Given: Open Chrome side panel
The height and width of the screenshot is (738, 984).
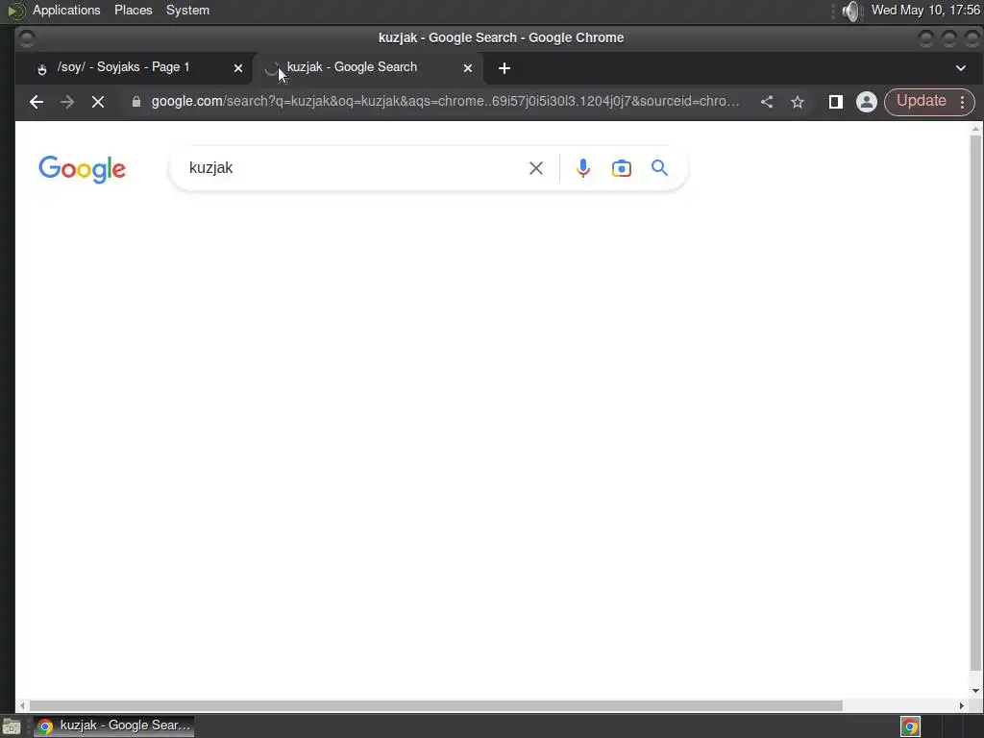Looking at the screenshot, I should click(x=835, y=102).
